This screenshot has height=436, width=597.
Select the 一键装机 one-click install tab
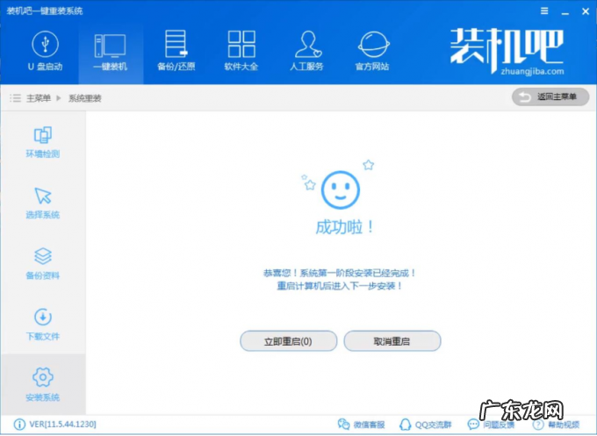[x=111, y=52]
